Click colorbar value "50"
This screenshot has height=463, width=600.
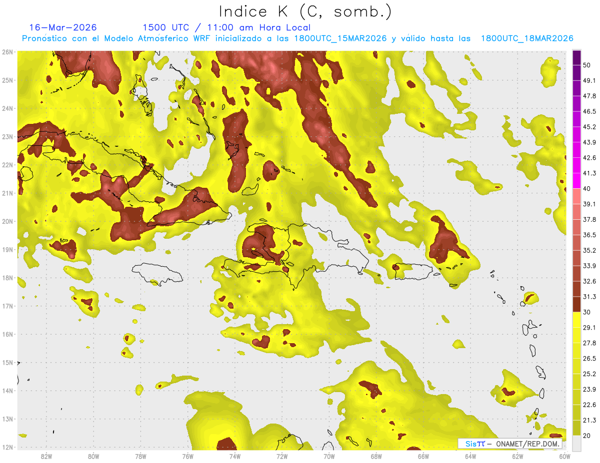[x=587, y=65]
